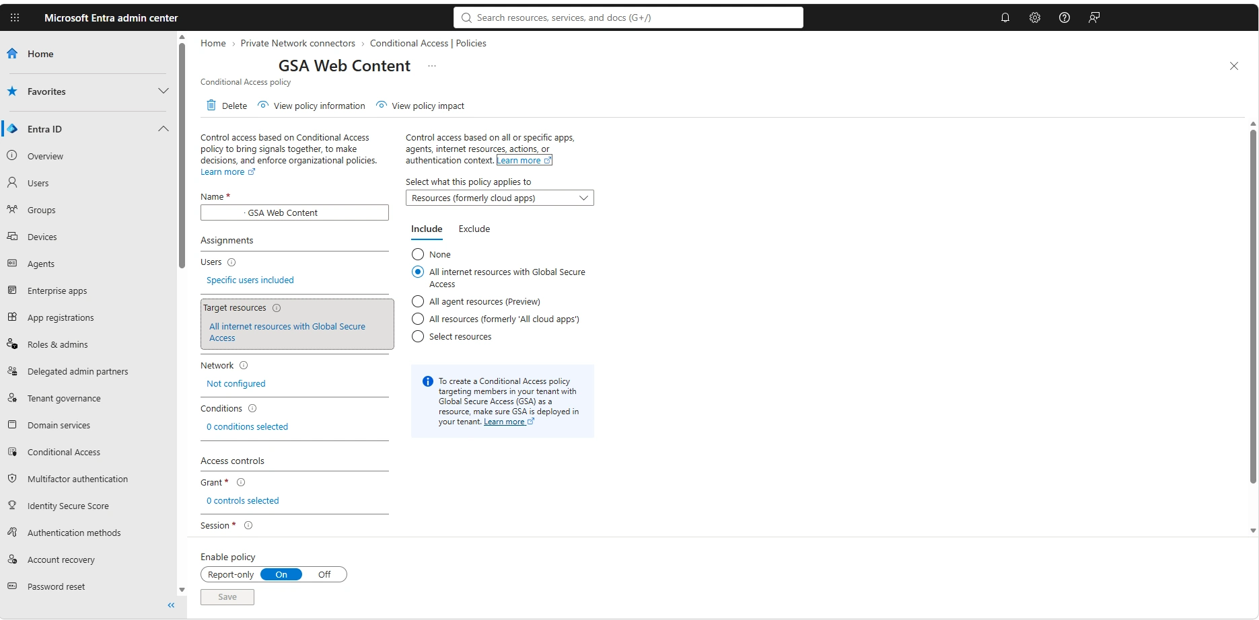
Task: Open View policy impact
Action: 420,106
